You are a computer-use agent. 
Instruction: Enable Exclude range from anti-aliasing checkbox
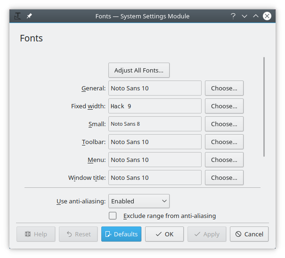click(113, 216)
